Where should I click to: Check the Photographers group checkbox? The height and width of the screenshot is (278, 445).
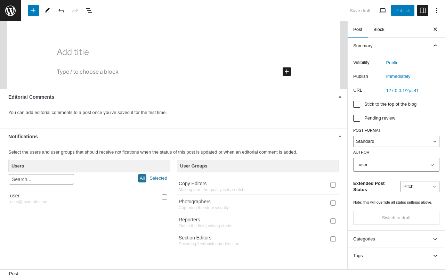click(333, 203)
